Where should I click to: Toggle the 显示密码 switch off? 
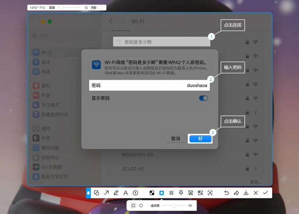203,98
